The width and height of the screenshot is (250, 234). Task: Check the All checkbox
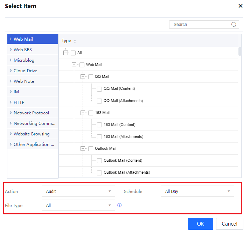73,53
